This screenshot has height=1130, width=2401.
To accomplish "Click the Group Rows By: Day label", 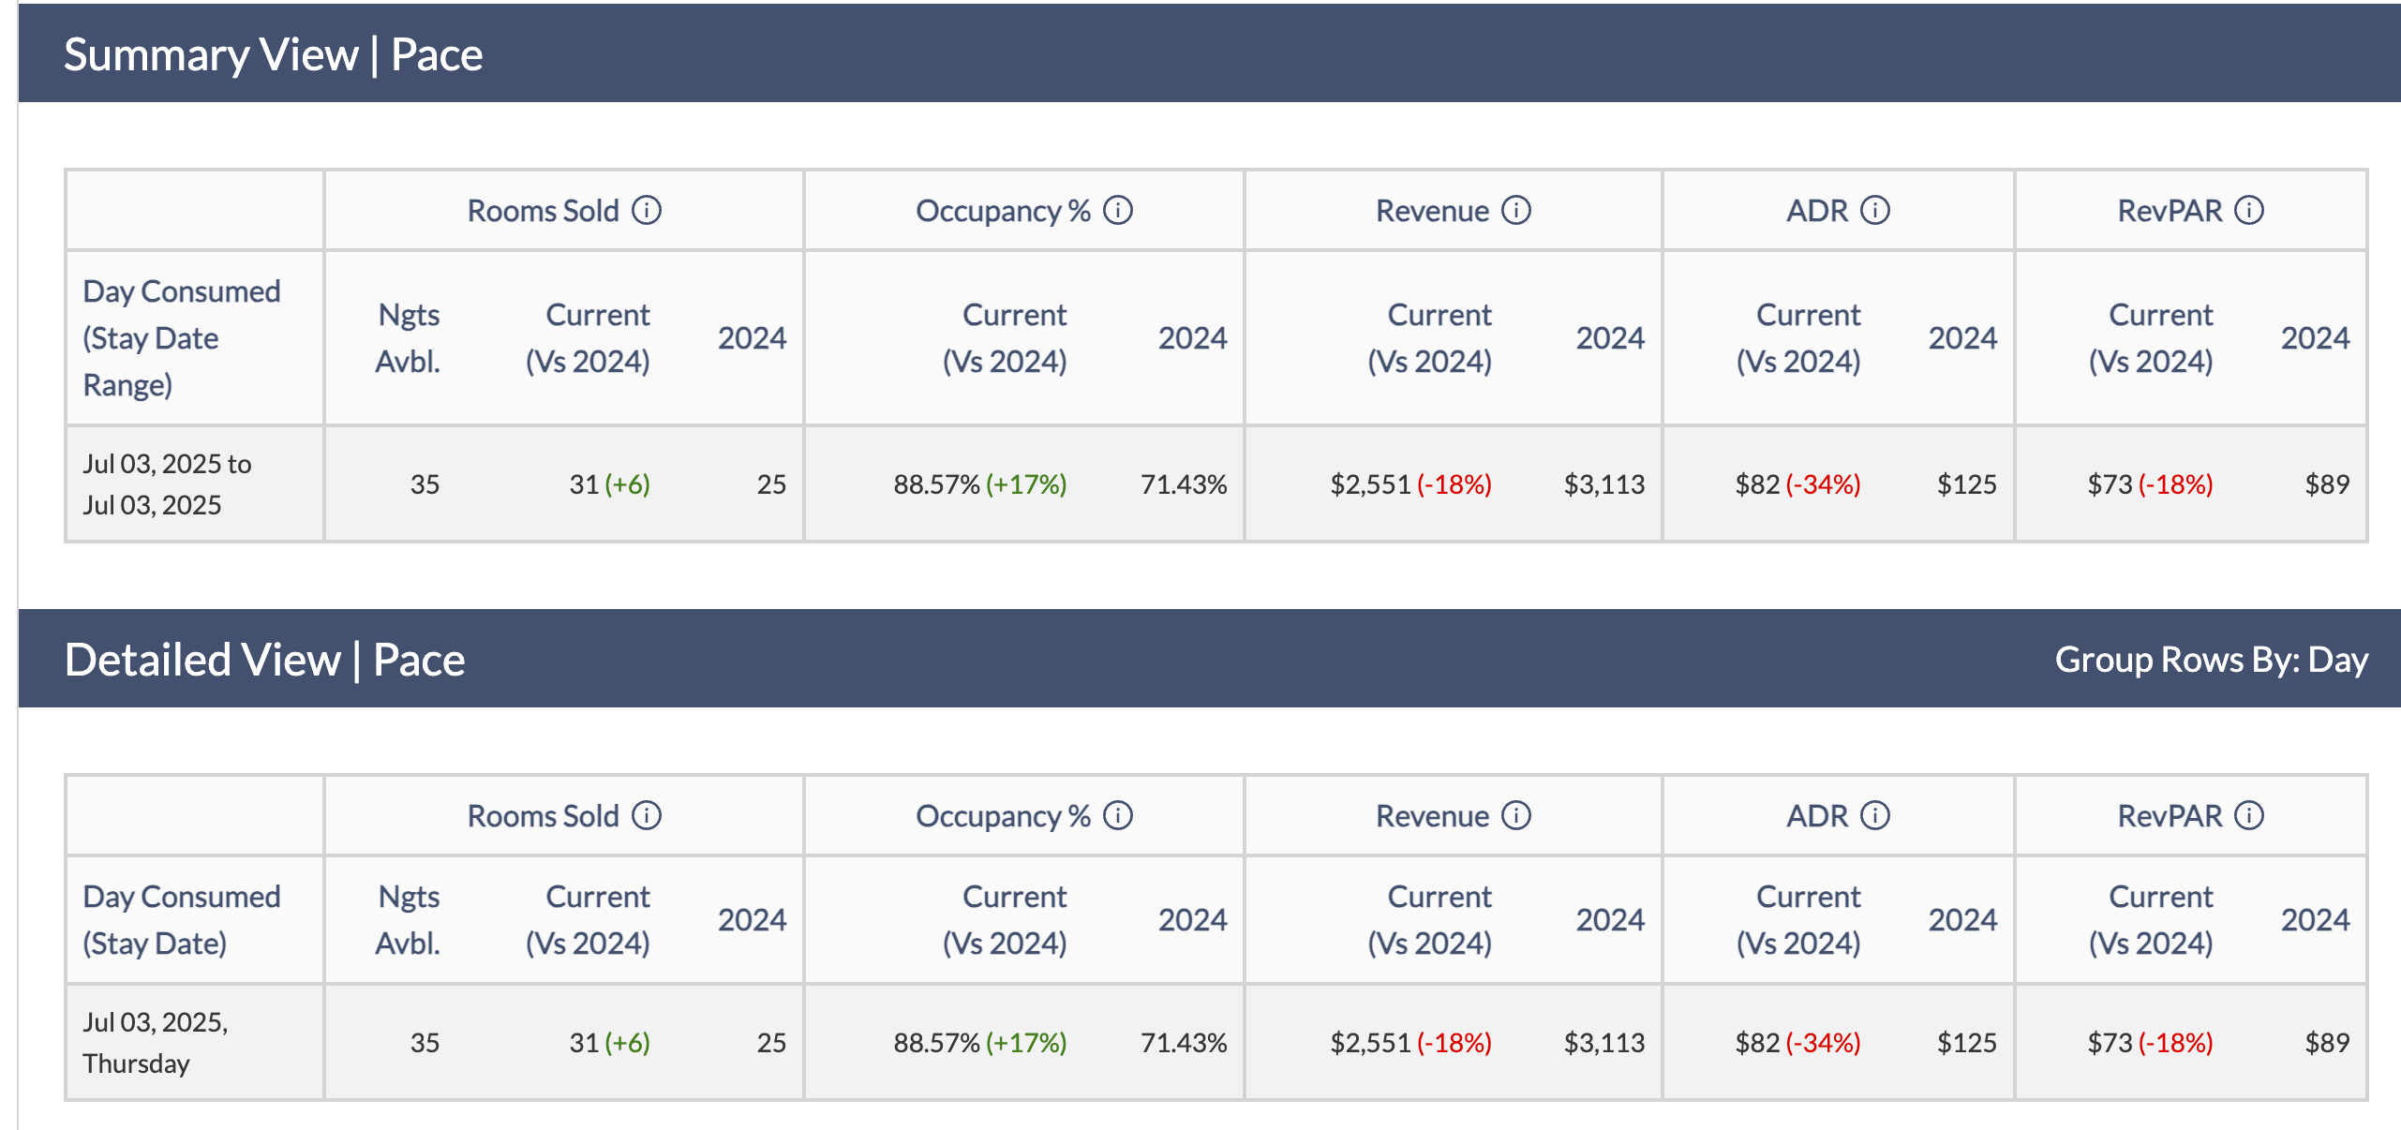I will pyautogui.click(x=2211, y=660).
